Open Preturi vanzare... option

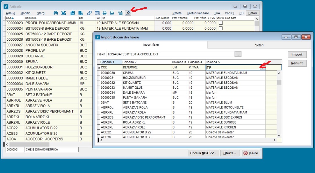(x=199, y=13)
